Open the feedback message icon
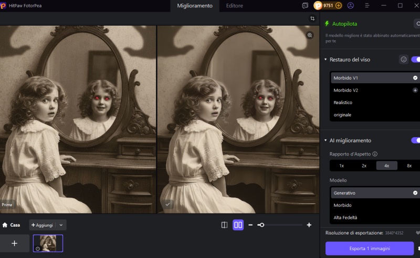The height and width of the screenshot is (258, 420). [305, 6]
